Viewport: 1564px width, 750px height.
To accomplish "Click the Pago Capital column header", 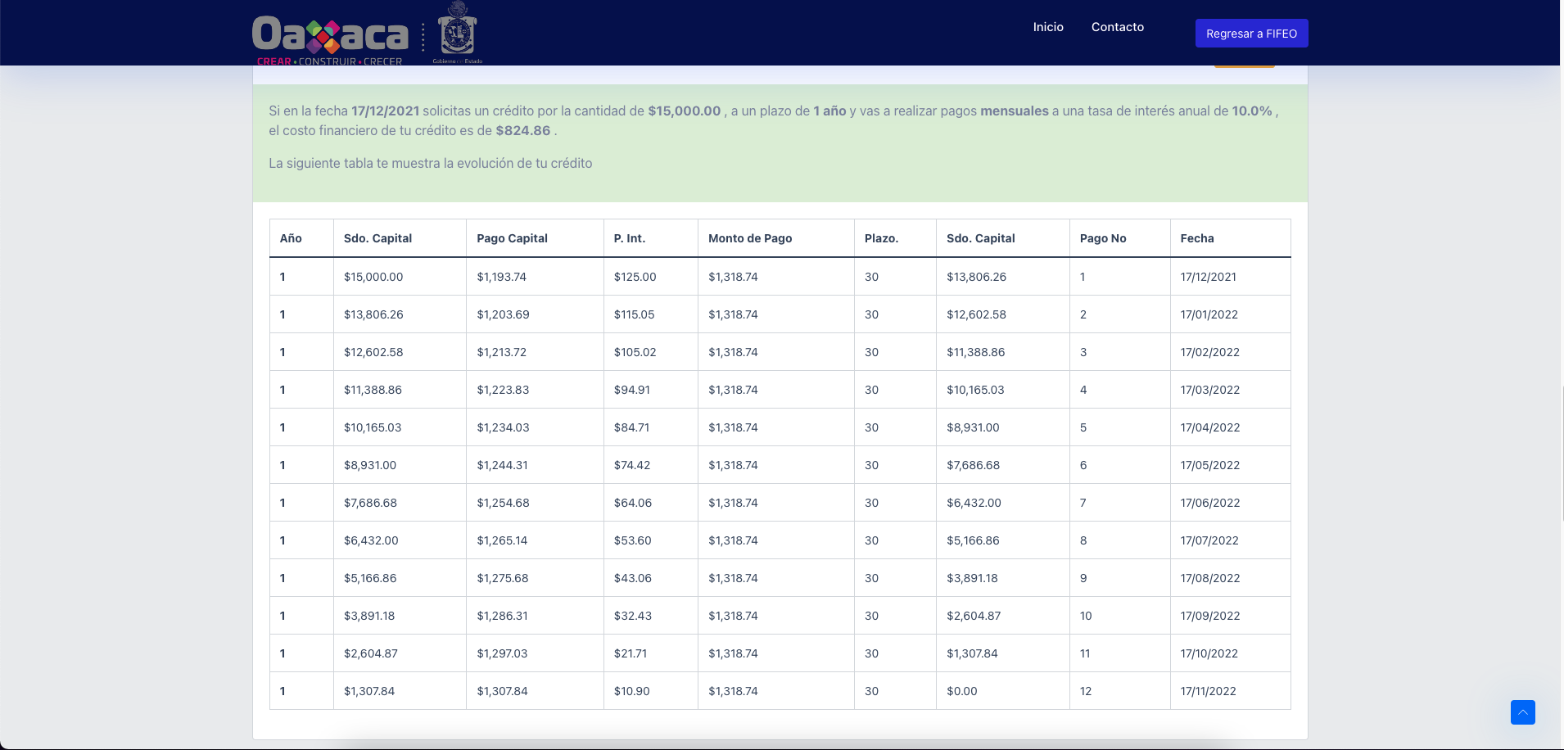I will (x=512, y=238).
